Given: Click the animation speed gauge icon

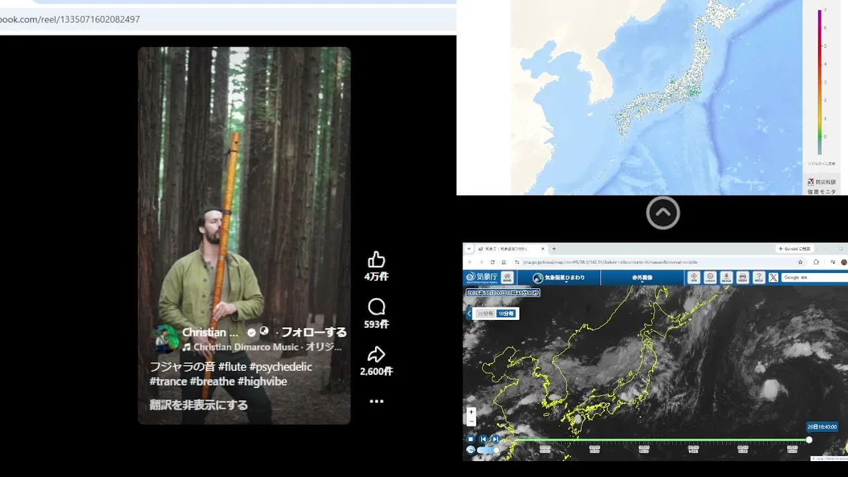Looking at the screenshot, I should tap(470, 450).
